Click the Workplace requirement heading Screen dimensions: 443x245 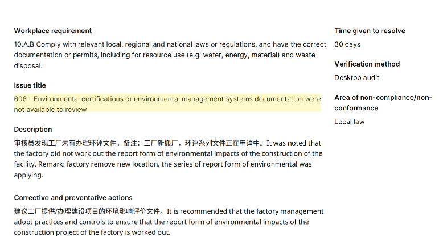tap(52, 31)
